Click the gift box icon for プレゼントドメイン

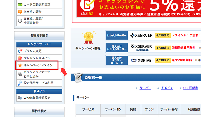click(20, 58)
